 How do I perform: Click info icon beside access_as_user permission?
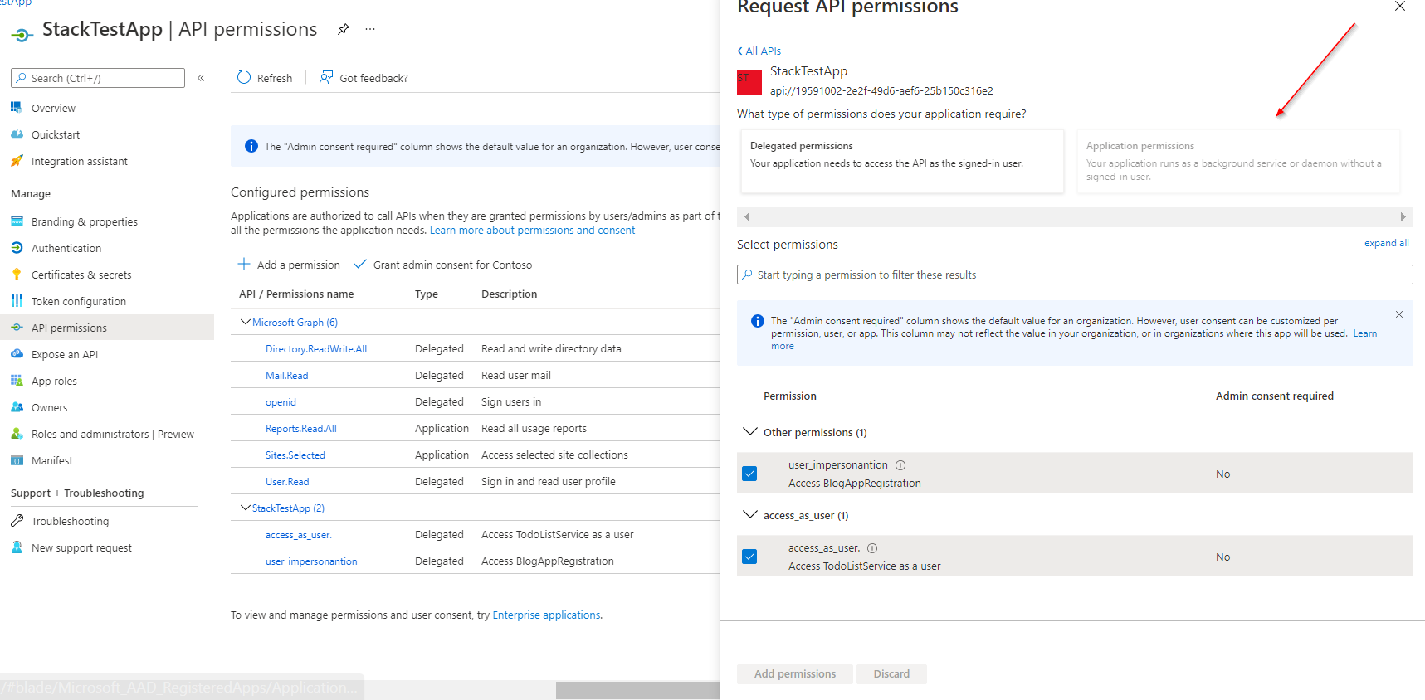coord(872,548)
